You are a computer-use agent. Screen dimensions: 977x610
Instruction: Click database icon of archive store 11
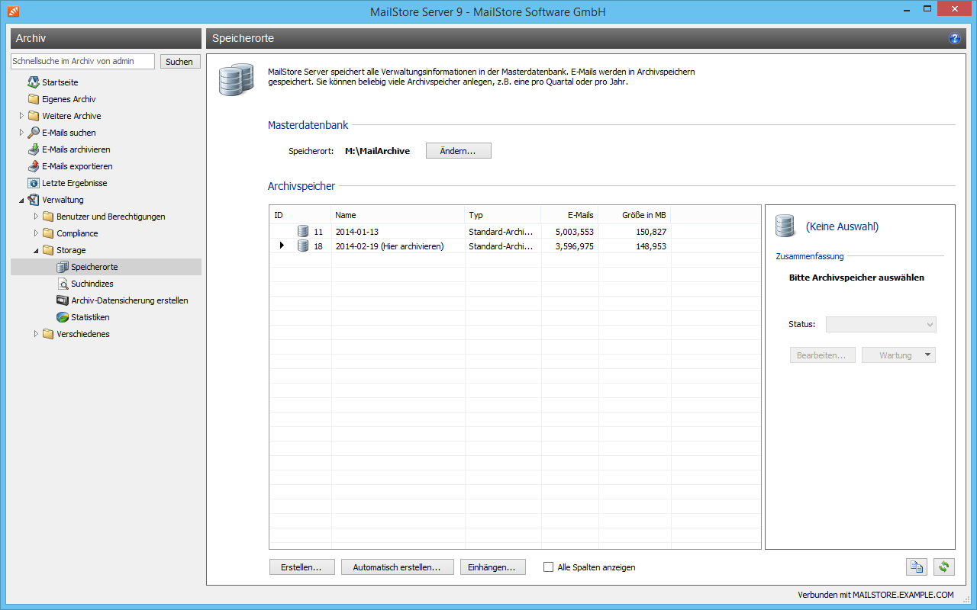click(303, 232)
